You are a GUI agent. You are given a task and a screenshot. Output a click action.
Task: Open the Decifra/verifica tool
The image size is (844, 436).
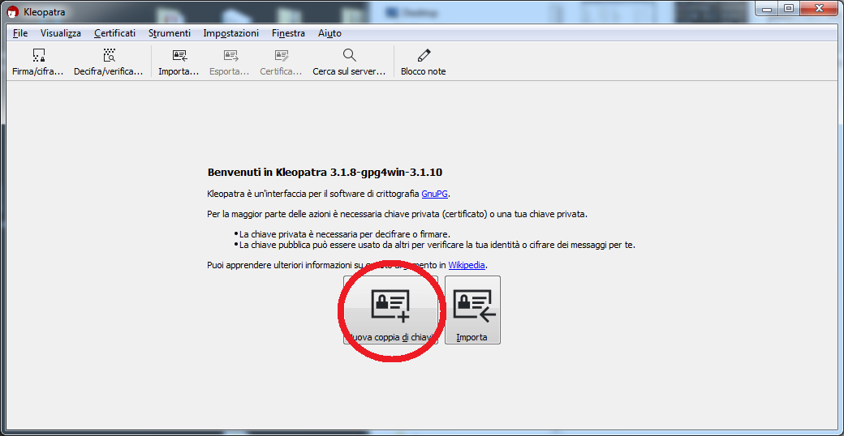(x=108, y=62)
